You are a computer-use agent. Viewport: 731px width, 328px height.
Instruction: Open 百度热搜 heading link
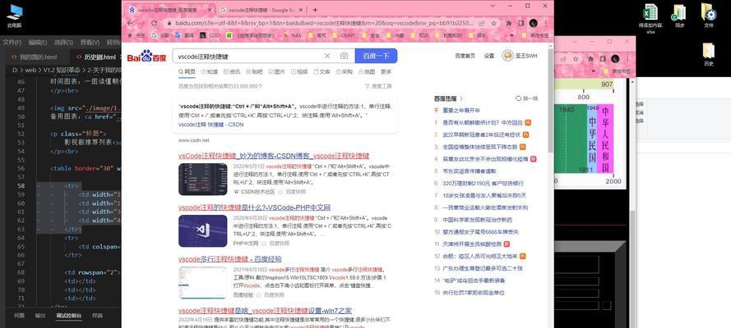pyautogui.click(x=448, y=98)
